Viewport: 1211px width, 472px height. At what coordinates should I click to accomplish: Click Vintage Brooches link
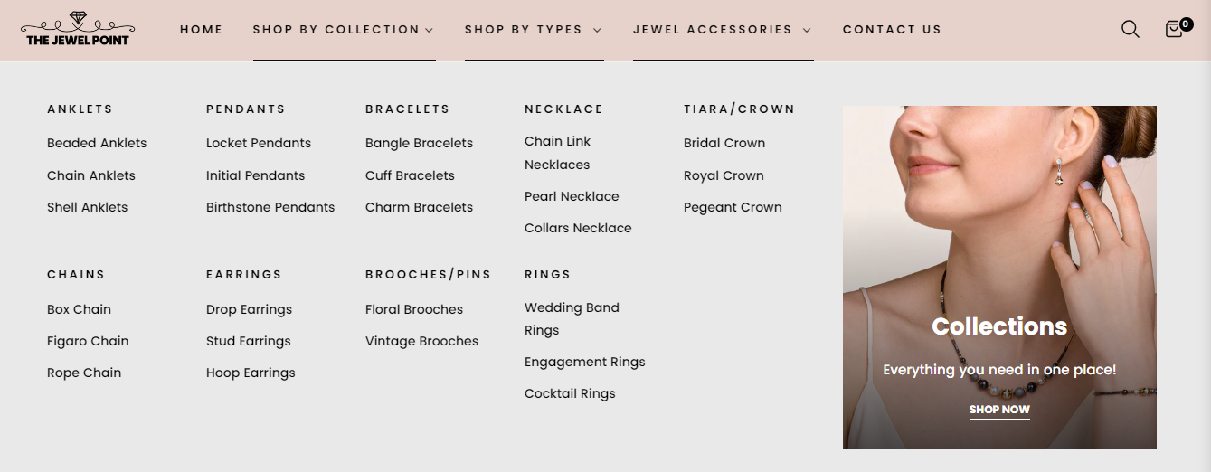421,341
